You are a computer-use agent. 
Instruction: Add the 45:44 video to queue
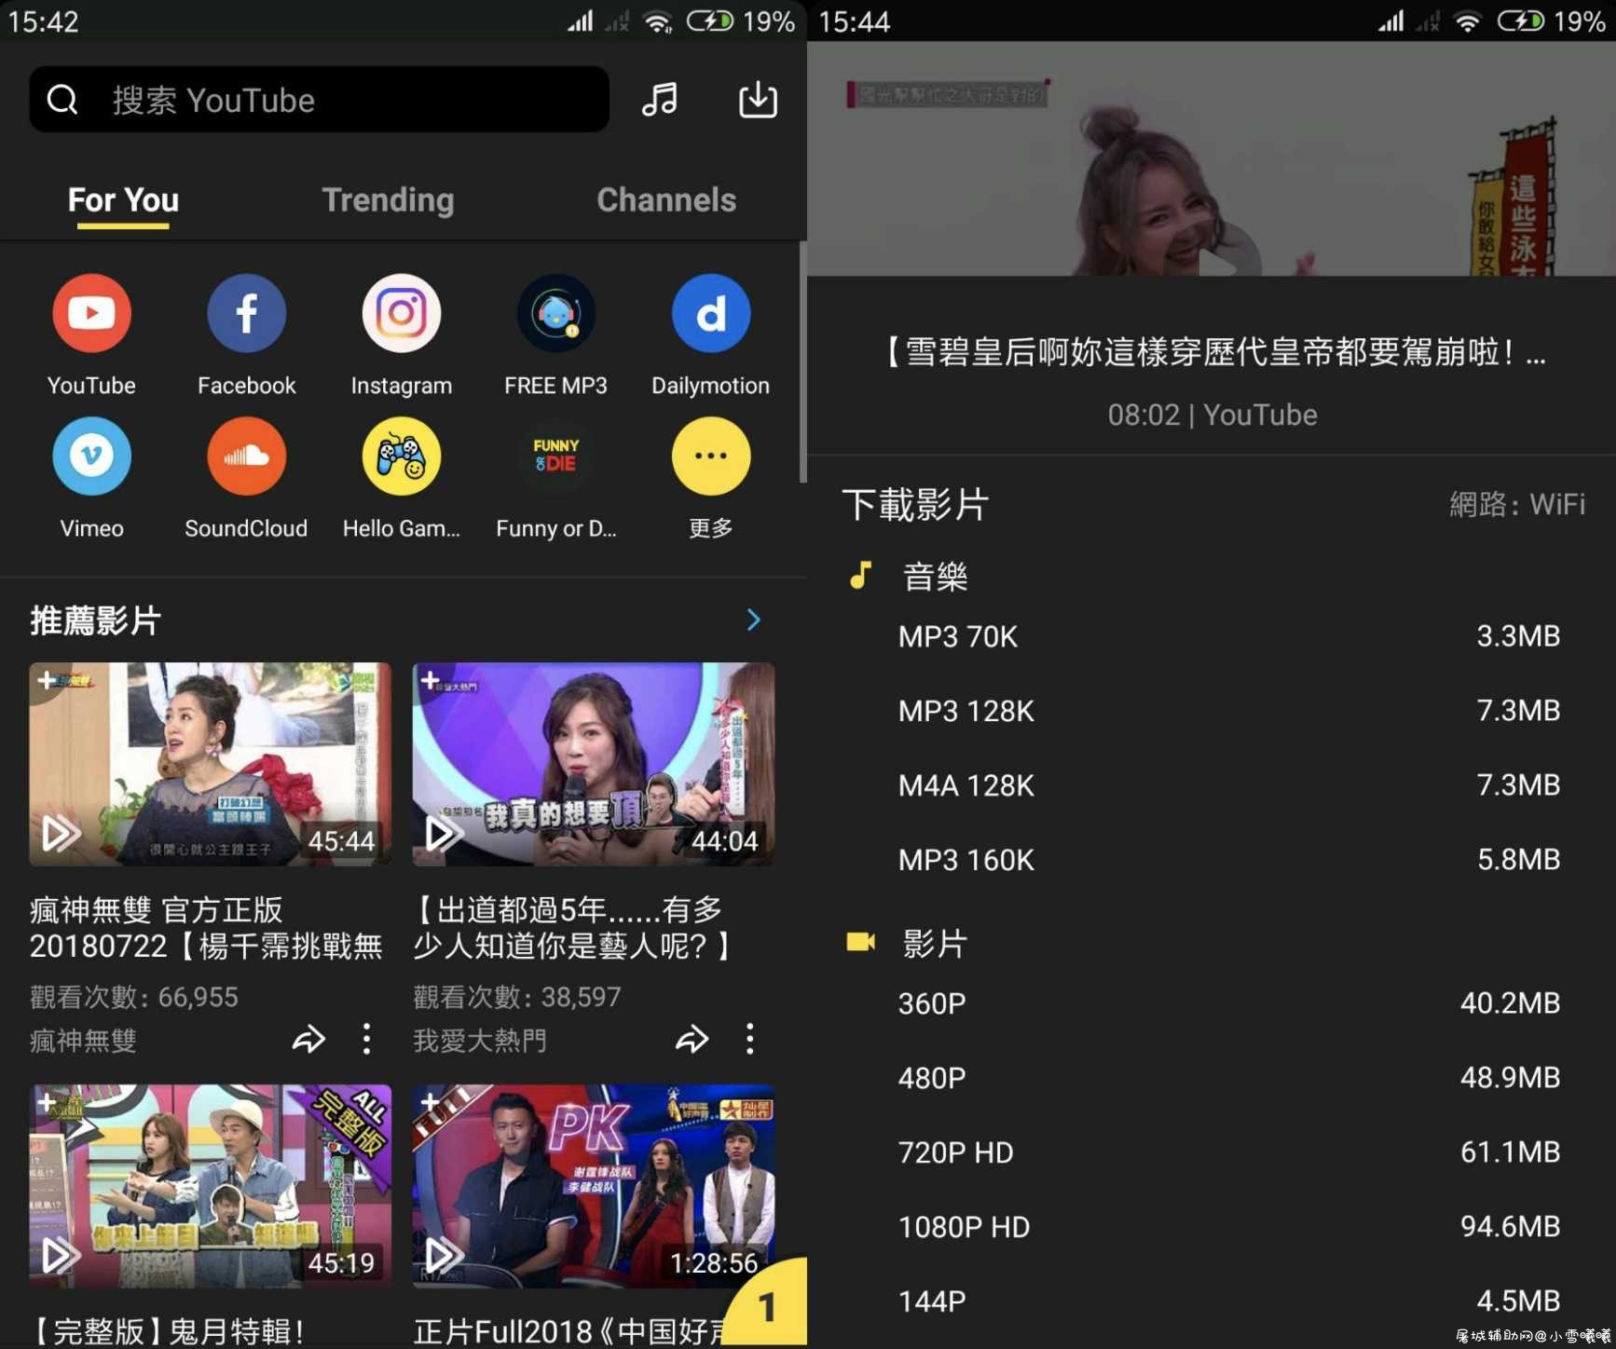(46, 680)
